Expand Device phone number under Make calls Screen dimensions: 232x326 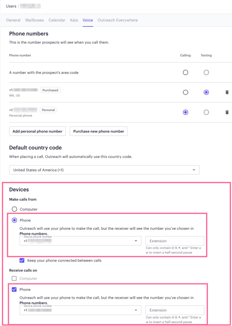point(80,241)
